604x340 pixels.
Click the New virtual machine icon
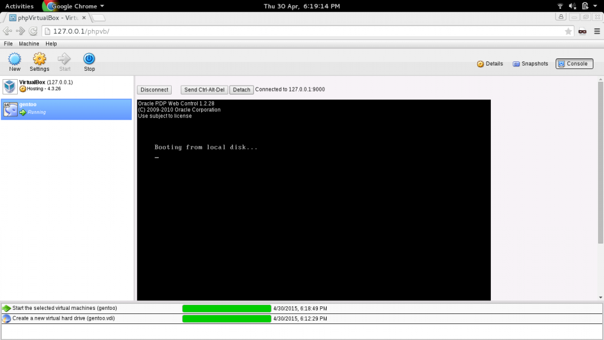click(x=15, y=59)
